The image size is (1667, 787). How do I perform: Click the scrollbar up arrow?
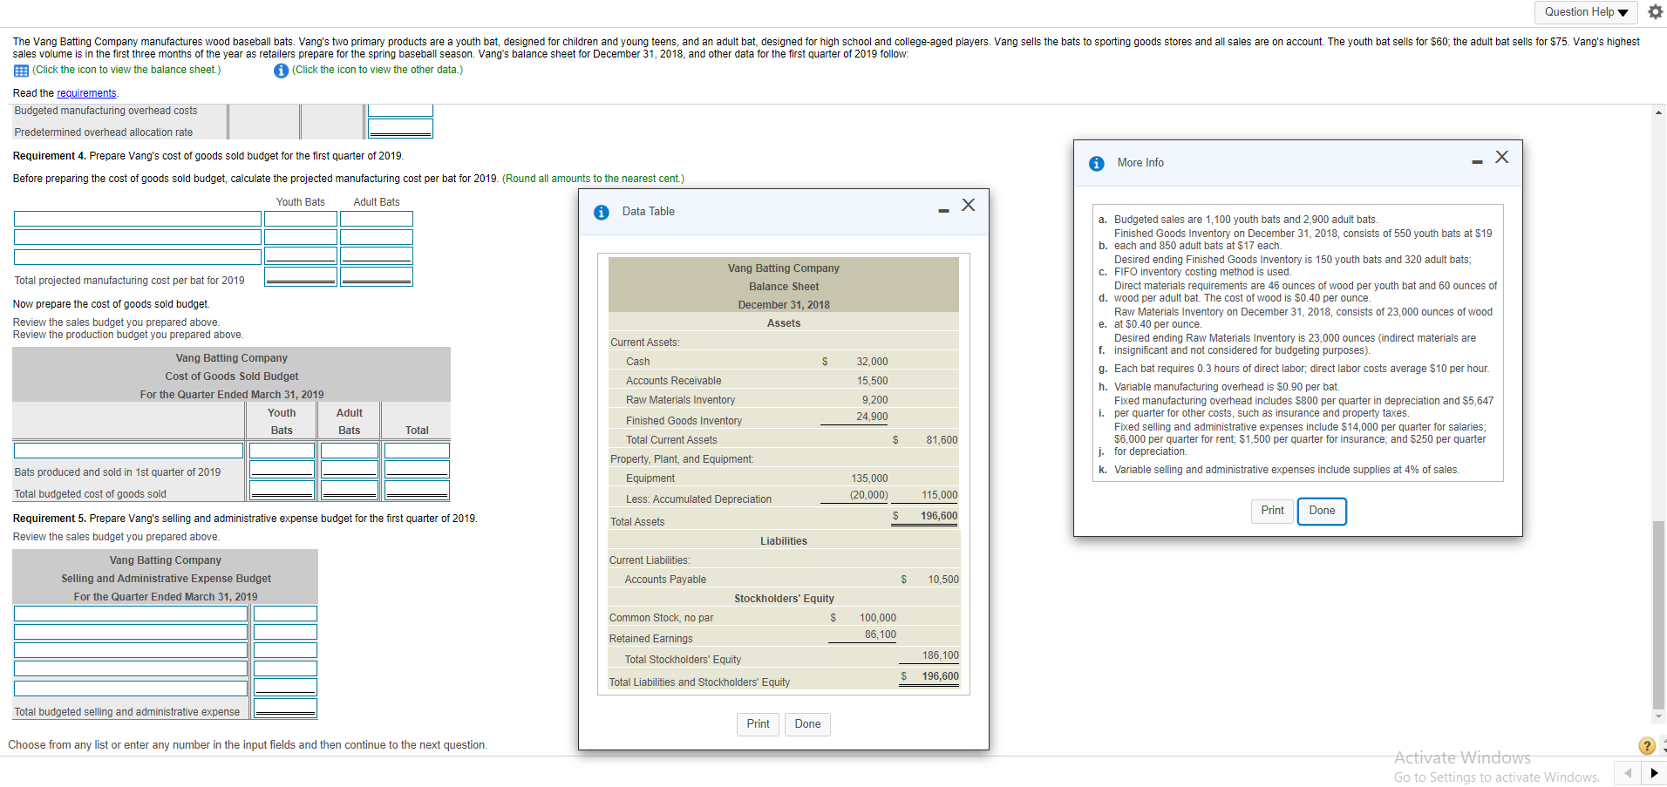1658,112
